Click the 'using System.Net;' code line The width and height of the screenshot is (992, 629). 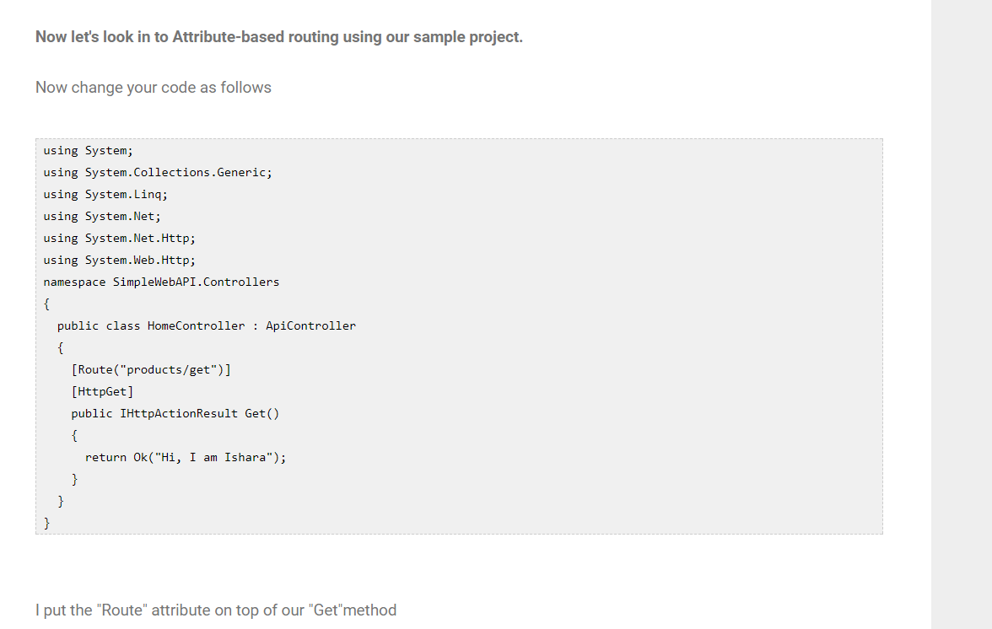[102, 217]
